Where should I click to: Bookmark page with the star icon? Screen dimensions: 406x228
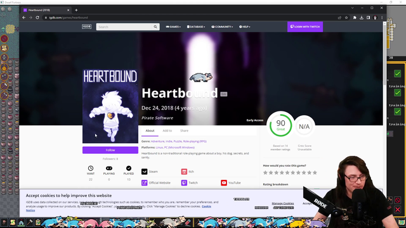[x=346, y=18]
